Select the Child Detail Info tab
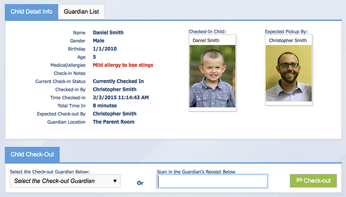This screenshot has width=346, height=197. coord(32,12)
